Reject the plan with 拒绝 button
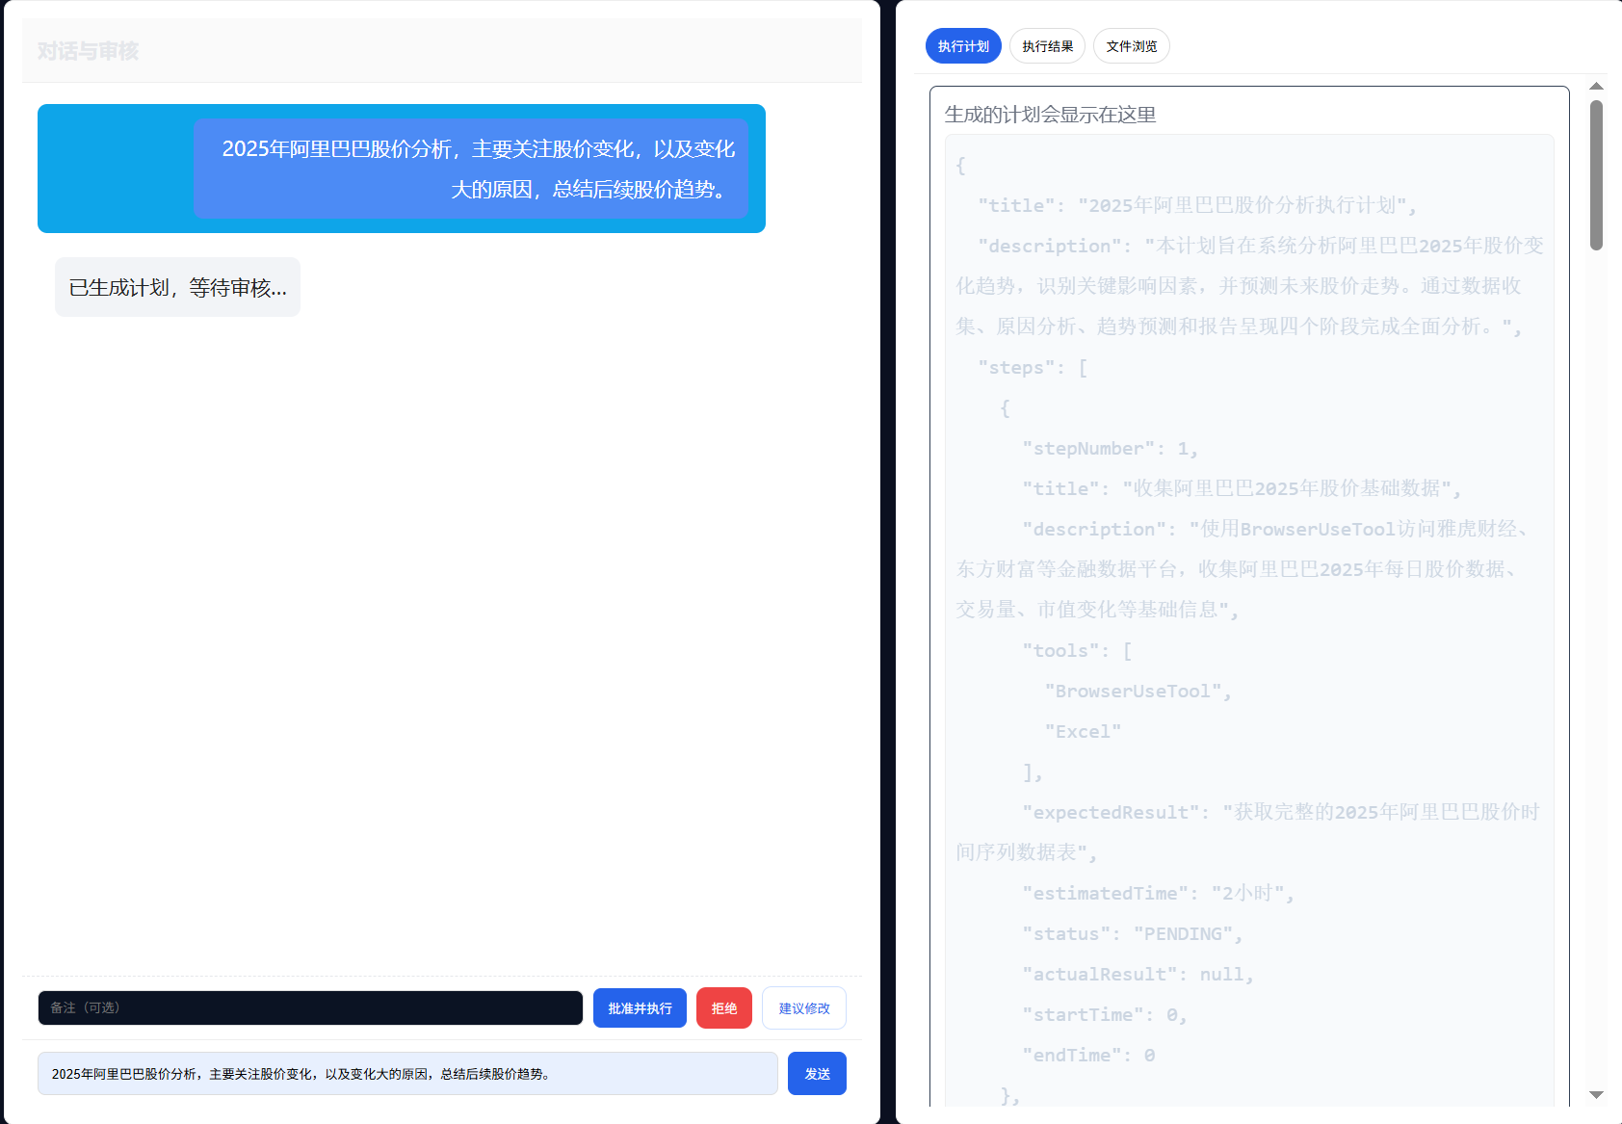The height and width of the screenshot is (1124, 1622). pos(724,1008)
